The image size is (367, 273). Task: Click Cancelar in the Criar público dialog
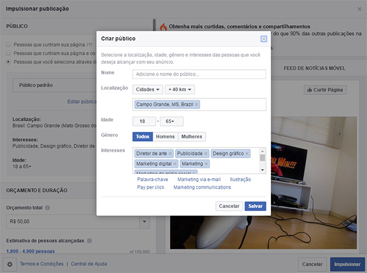(x=229, y=206)
